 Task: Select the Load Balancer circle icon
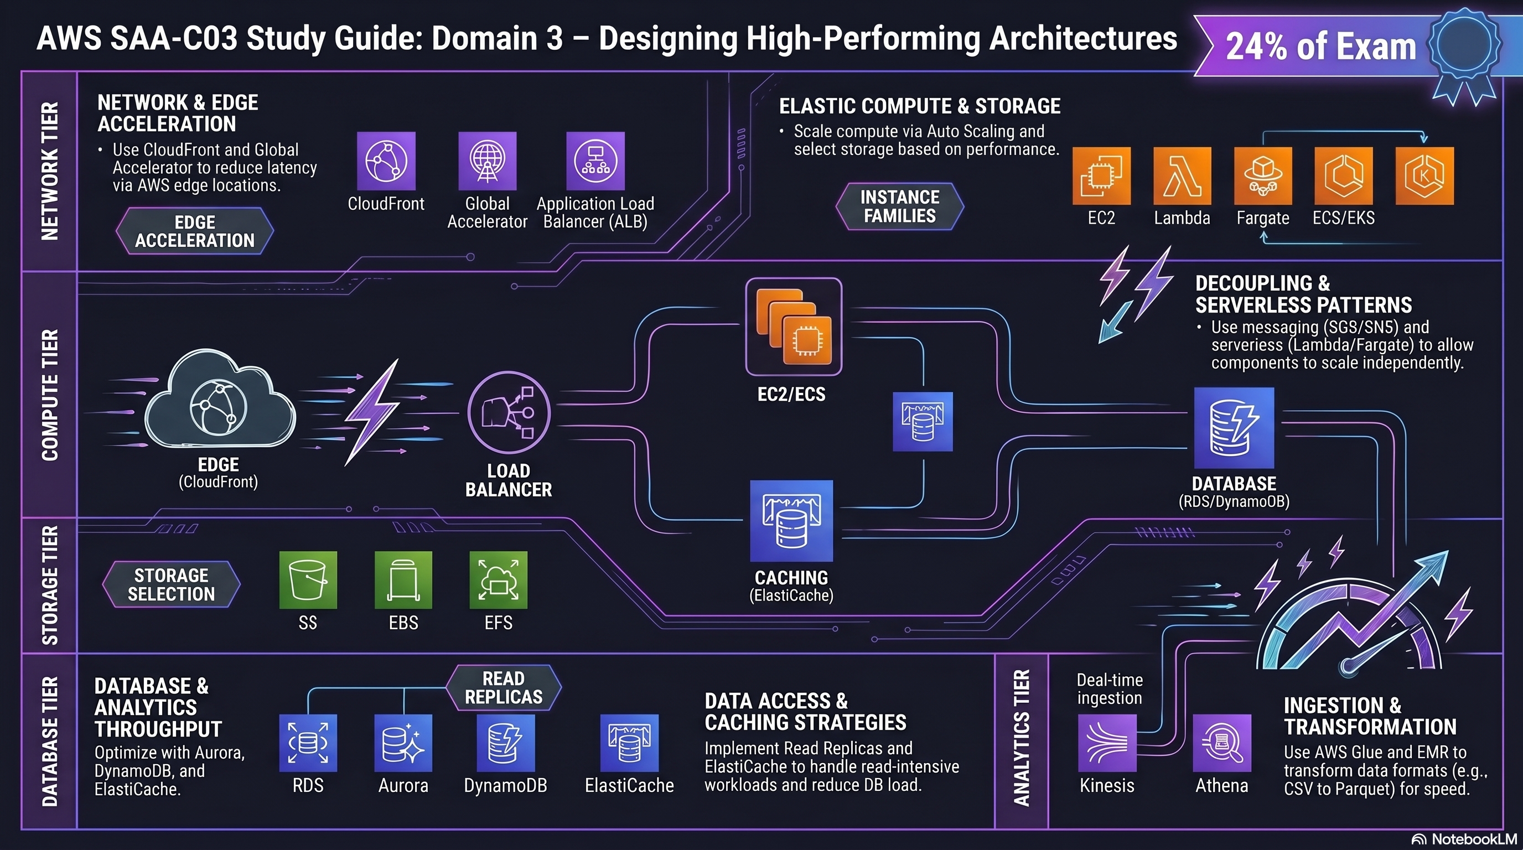coord(509,413)
